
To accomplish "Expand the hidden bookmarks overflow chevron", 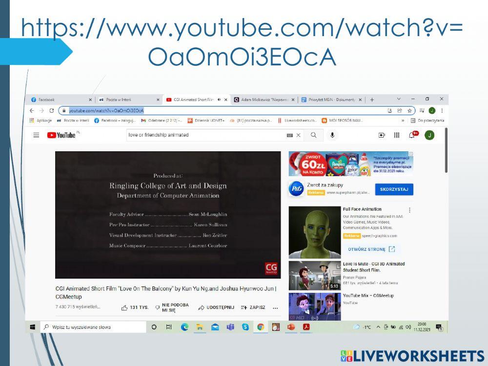I will pos(403,121).
